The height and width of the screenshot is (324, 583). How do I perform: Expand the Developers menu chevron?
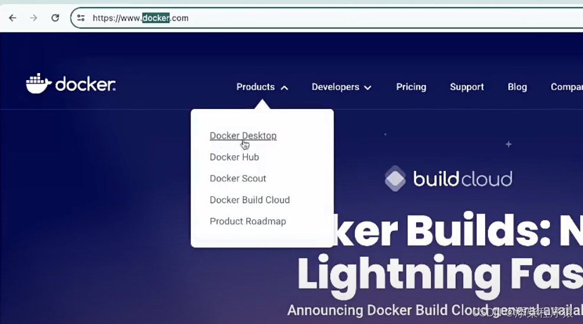pos(368,88)
